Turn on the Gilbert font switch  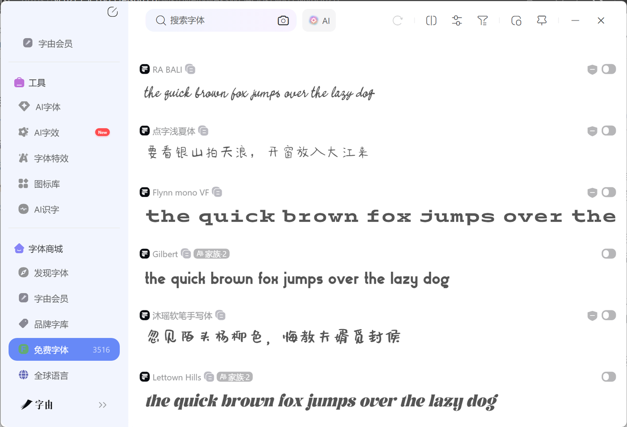coord(608,254)
